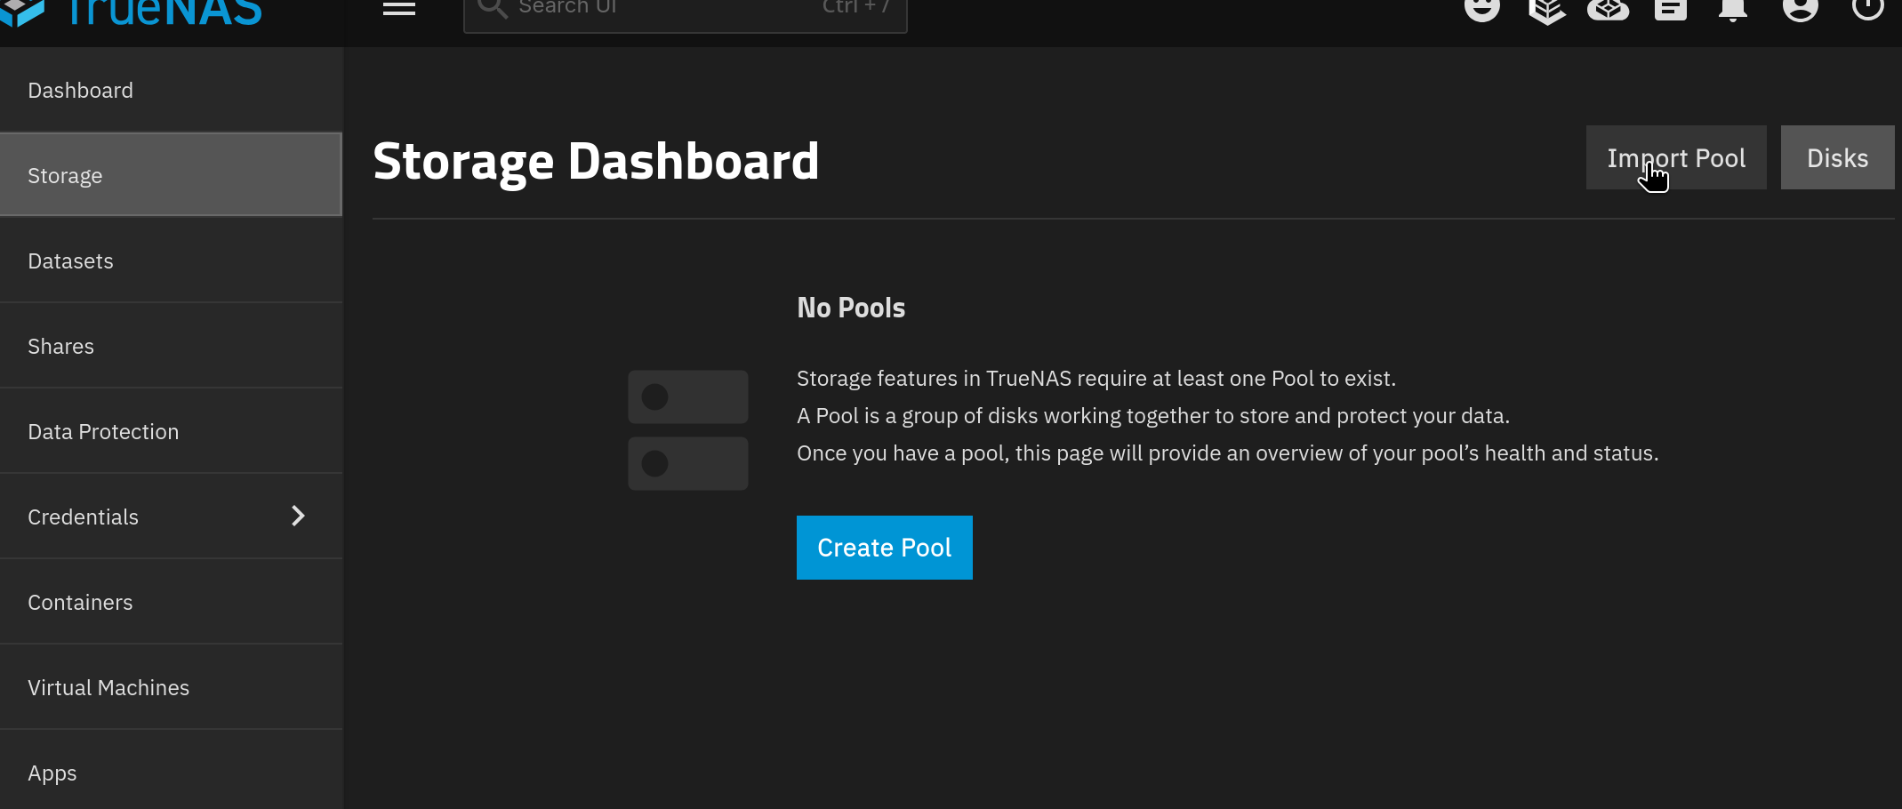Screen dimensions: 1902x809
Task: Click the Create Pool button
Action: tap(885, 548)
